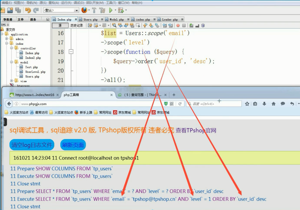Open a new Firefox tab with plus
Screen dimensions: 300x210
coord(174,95)
